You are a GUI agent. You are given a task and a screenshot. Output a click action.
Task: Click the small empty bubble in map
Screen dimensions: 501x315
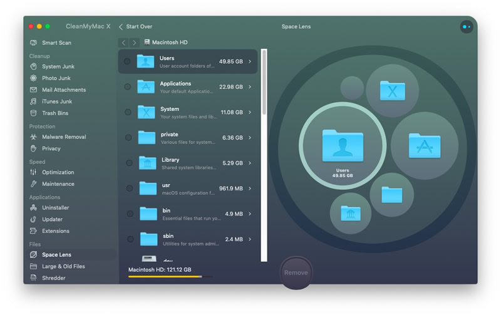click(352, 88)
